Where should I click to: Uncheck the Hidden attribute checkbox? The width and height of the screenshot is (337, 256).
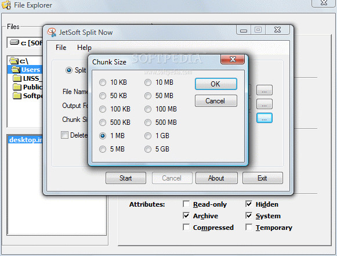point(249,204)
